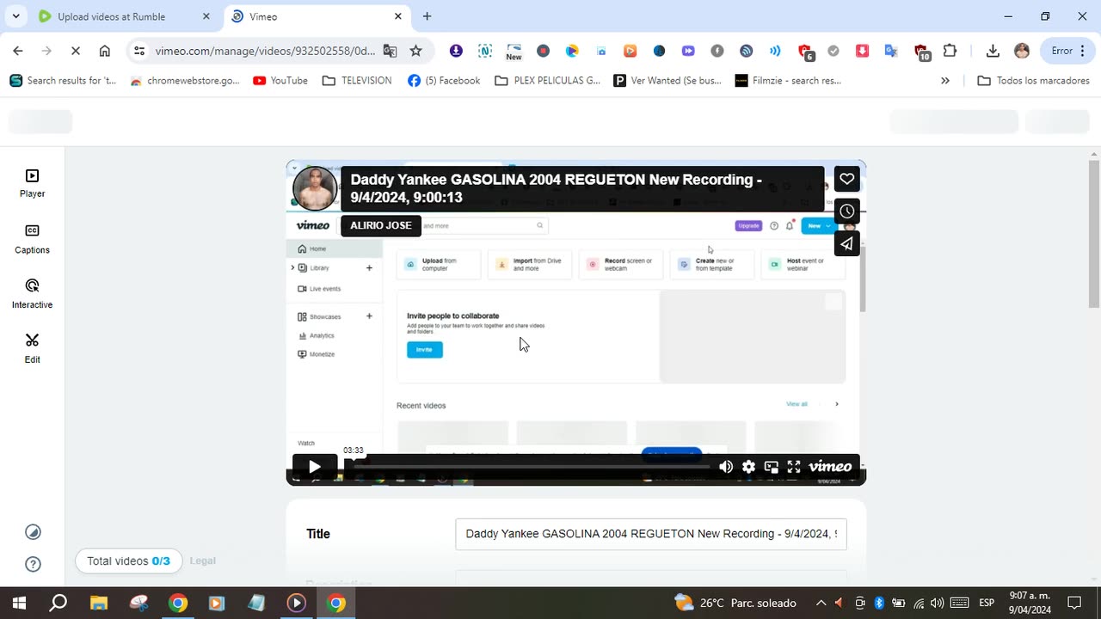
Task: Click the Title input field
Action: pos(651,534)
